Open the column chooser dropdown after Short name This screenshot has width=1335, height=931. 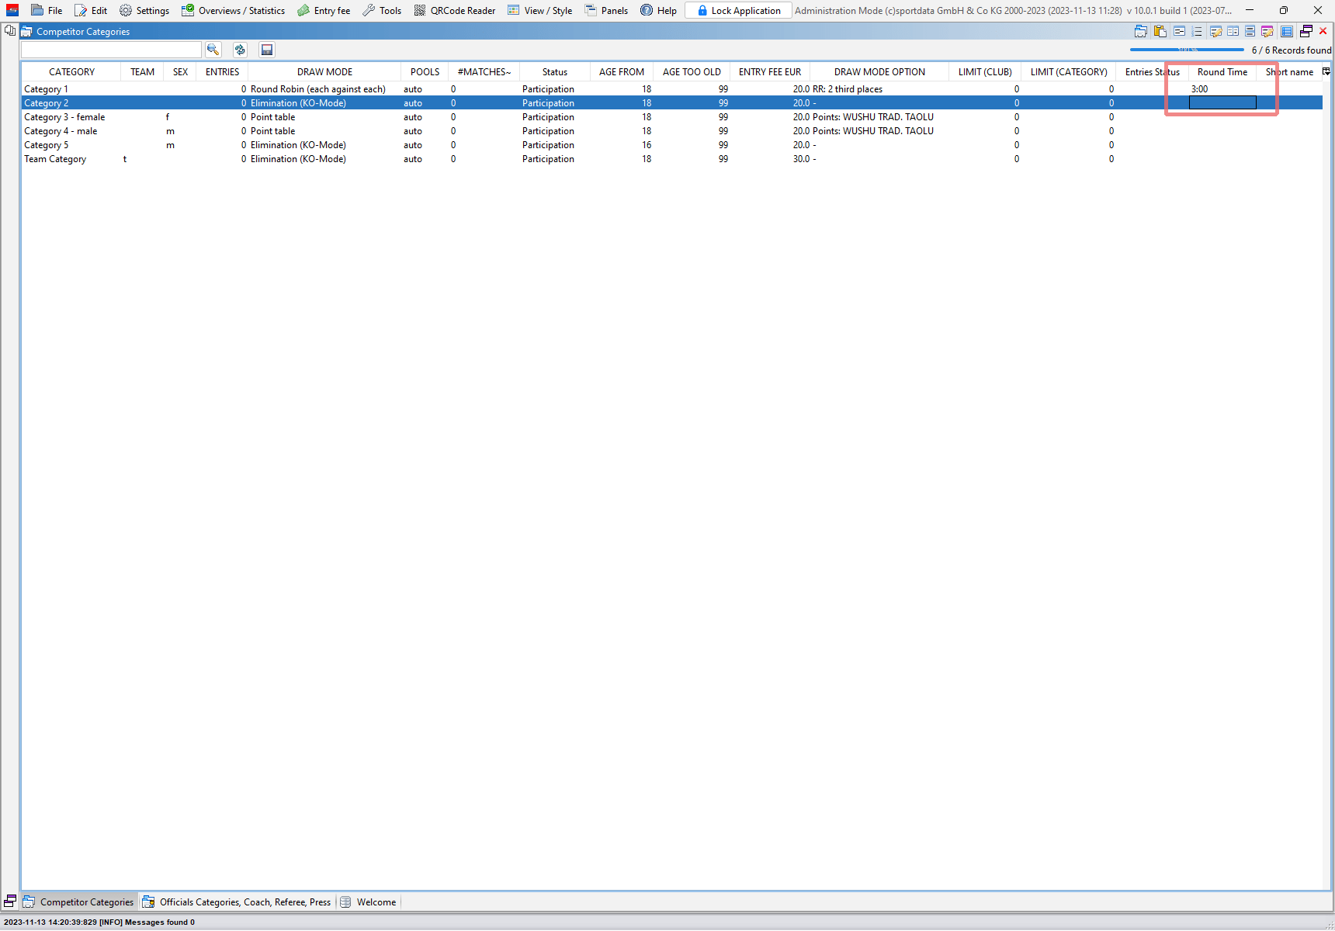[x=1326, y=71]
